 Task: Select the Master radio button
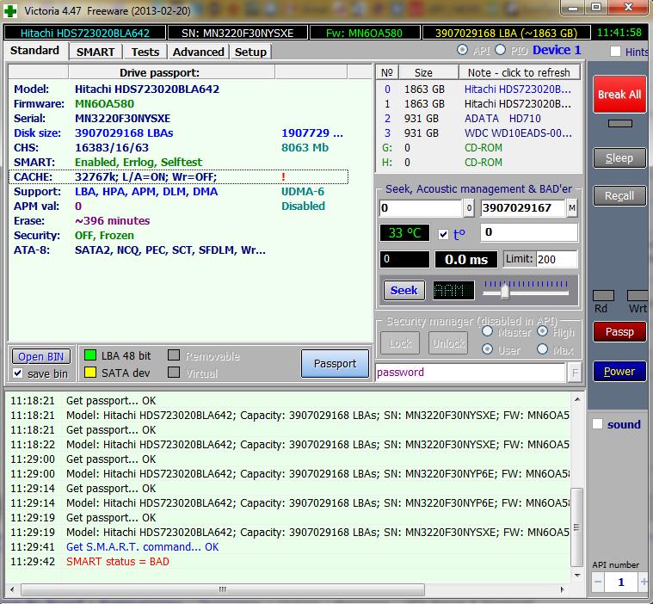[x=487, y=331]
